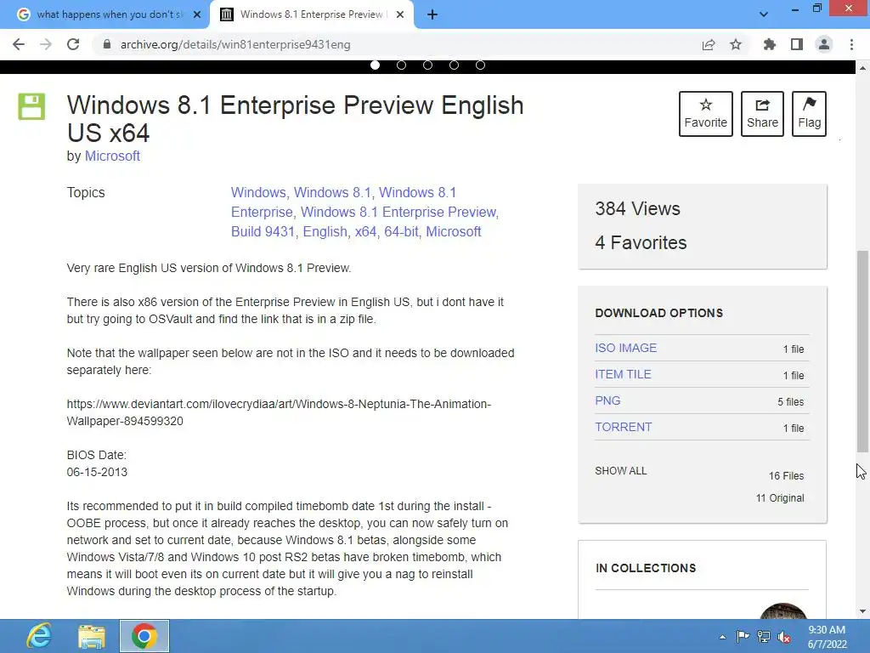Open the Chrome profile avatar
This screenshot has height=653, width=870.
[x=824, y=44]
